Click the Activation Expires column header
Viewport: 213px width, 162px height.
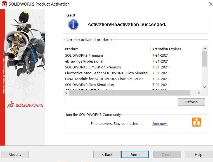point(176,49)
